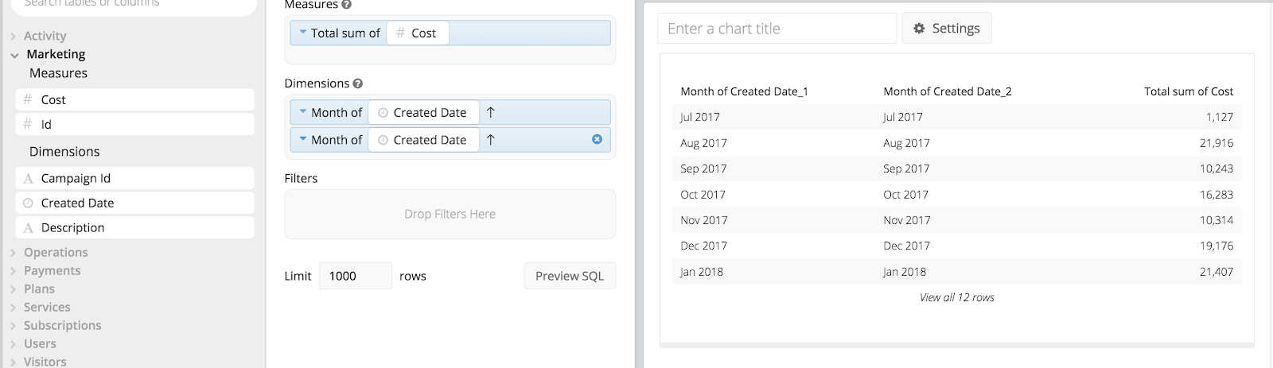Select the Campaign Id dimension column
This screenshot has height=368, width=1273.
click(134, 178)
